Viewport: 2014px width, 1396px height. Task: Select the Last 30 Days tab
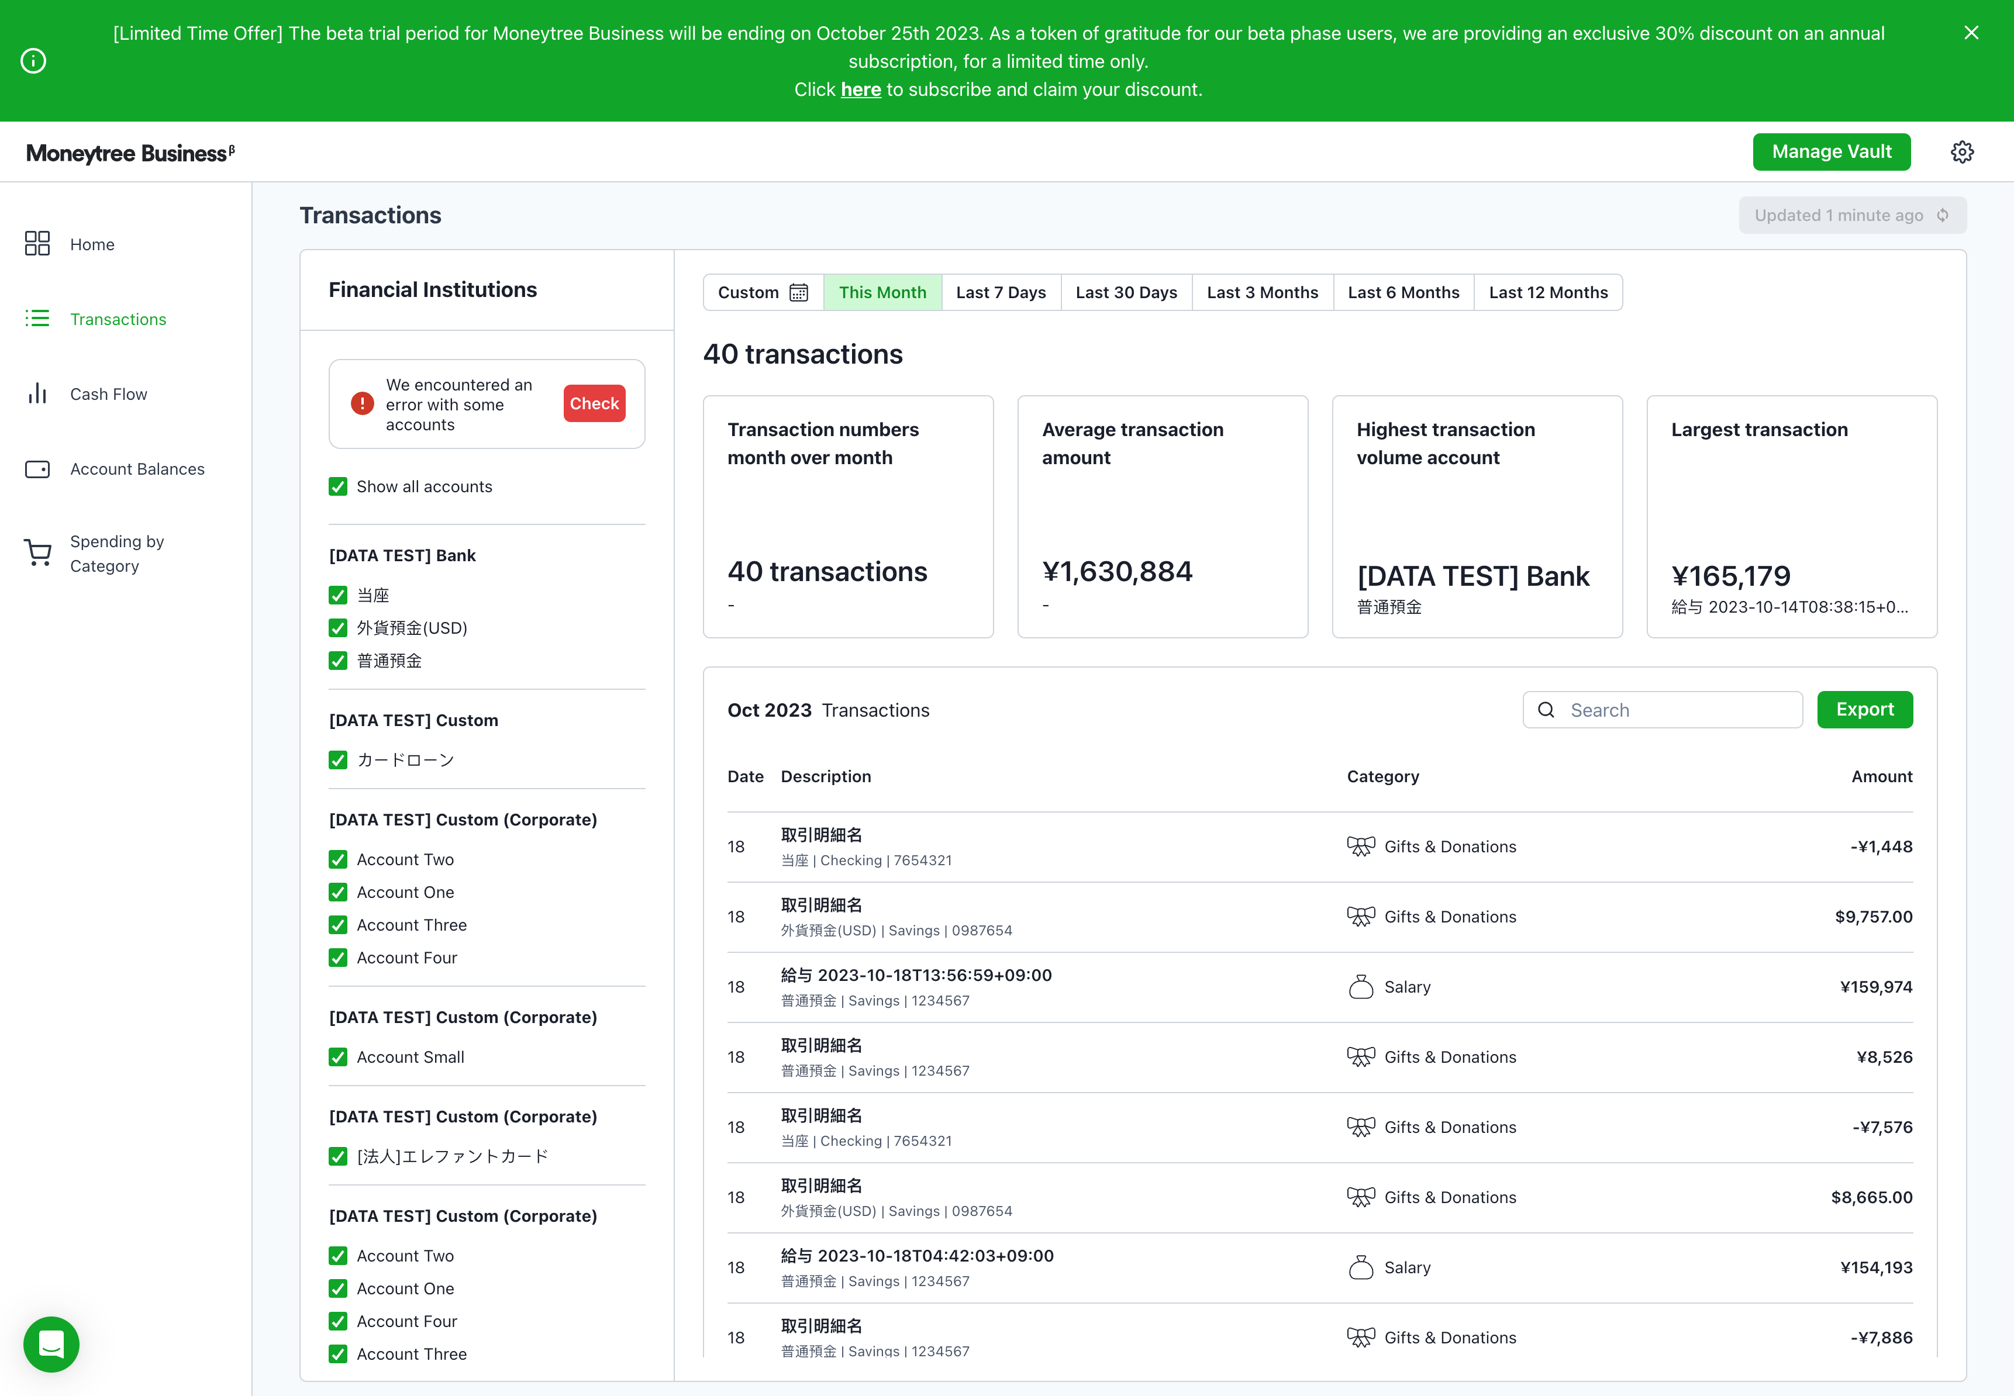click(1126, 292)
